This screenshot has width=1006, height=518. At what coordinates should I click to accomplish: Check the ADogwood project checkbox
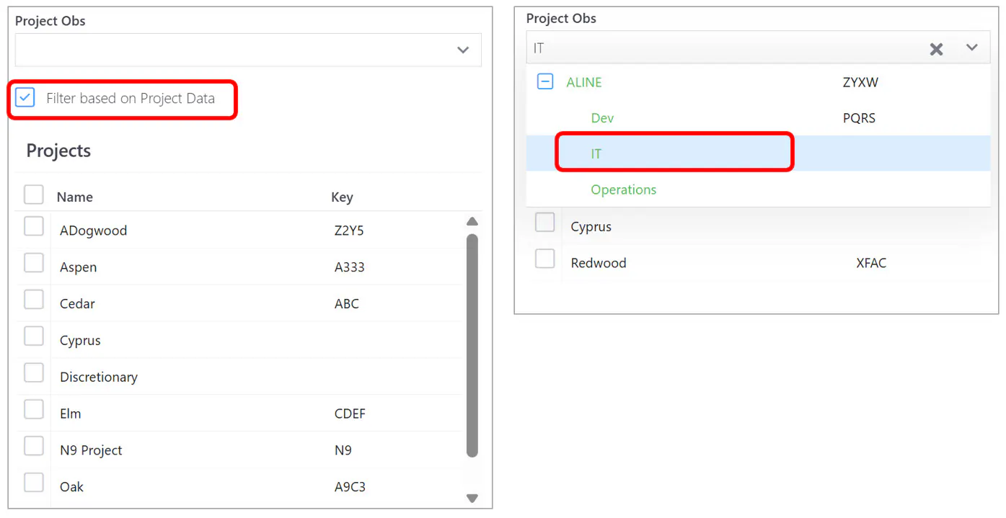pos(34,226)
